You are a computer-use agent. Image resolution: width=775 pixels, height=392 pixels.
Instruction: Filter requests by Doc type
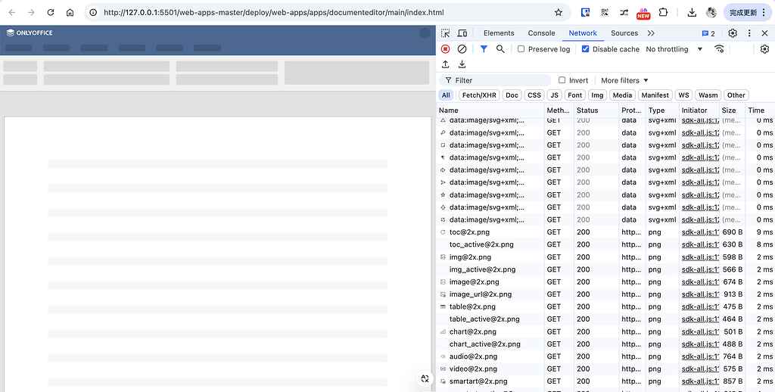(x=512, y=95)
